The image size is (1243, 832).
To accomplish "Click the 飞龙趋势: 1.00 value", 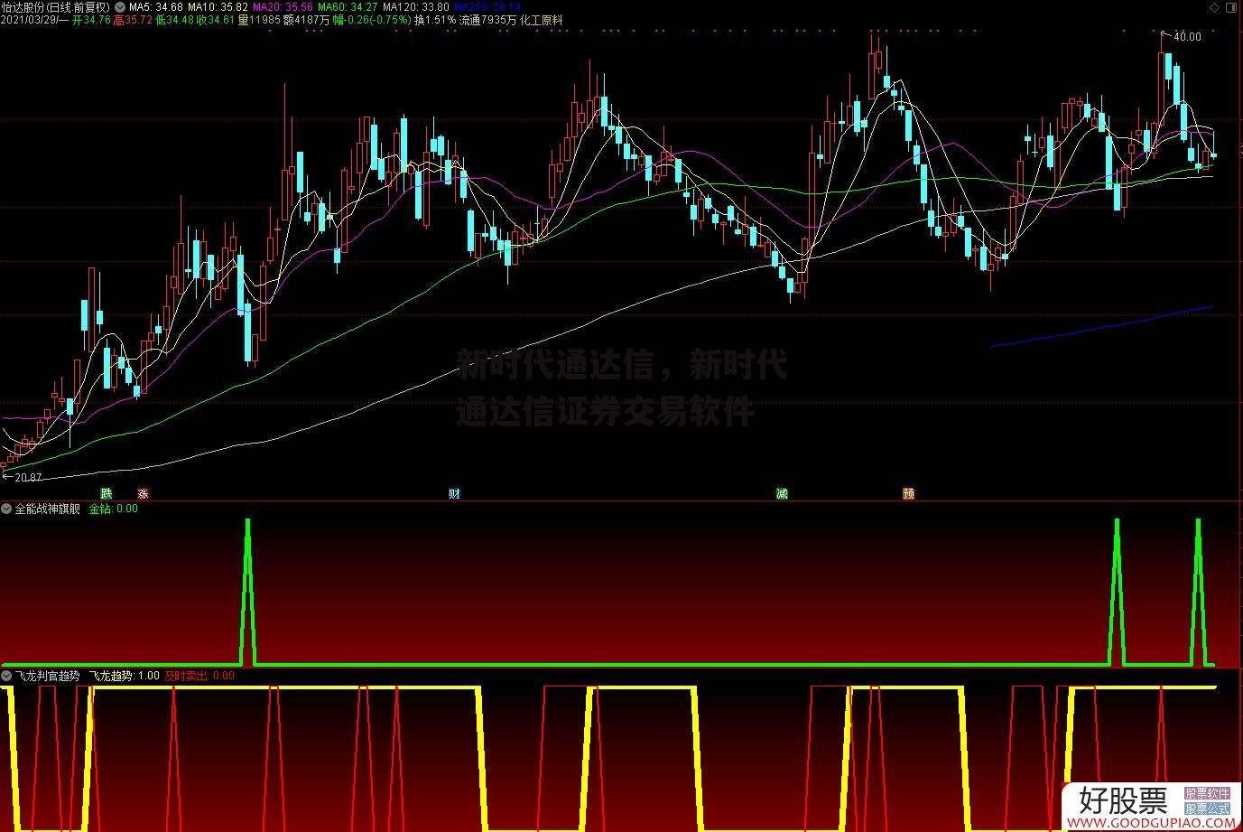I will [x=125, y=675].
